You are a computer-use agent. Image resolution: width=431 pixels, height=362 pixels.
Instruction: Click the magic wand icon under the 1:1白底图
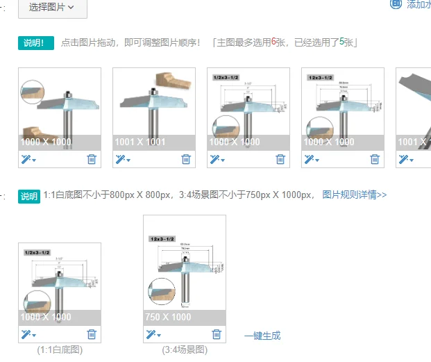26,334
